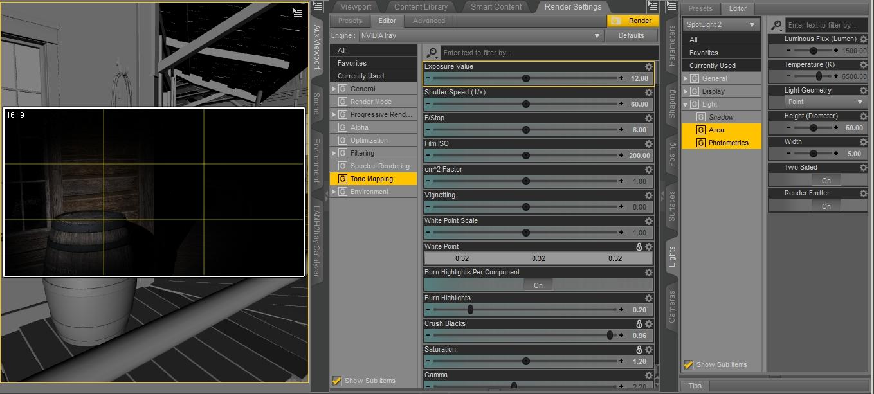Screen dimensions: 874x394
Task: Open Exposure Value settings gear
Action: [x=648, y=67]
